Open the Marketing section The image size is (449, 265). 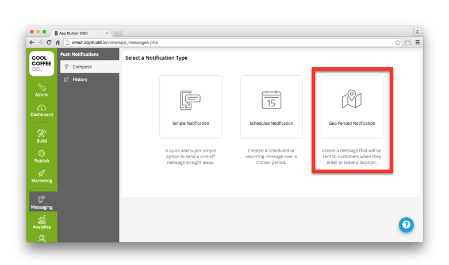pyautogui.click(x=41, y=176)
